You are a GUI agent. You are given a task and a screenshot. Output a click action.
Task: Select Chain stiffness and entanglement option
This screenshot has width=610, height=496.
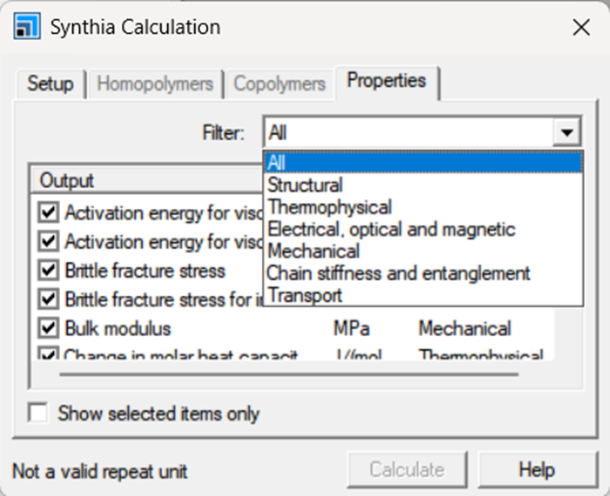(399, 273)
